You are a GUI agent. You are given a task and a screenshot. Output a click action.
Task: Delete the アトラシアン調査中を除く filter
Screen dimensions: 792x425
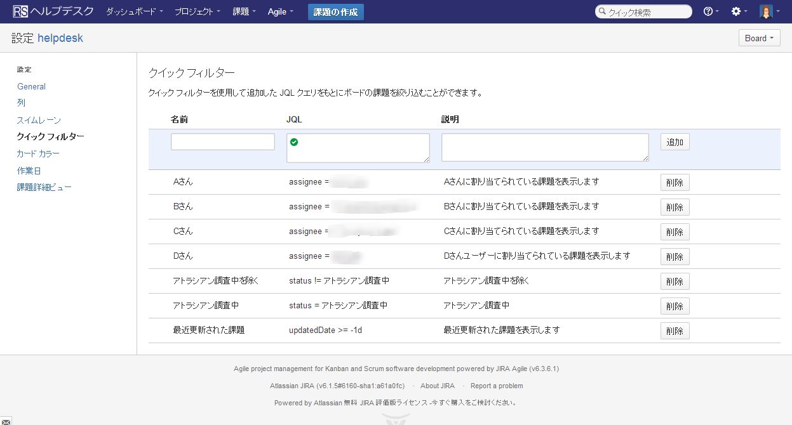tap(675, 281)
